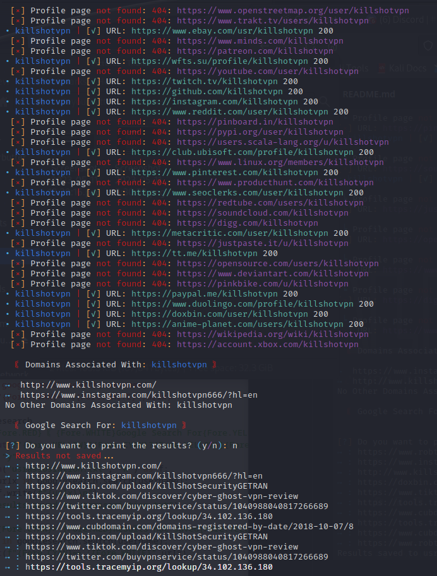Click 'No Other Domains Associated With' line
The image size is (437, 576).
119,405
